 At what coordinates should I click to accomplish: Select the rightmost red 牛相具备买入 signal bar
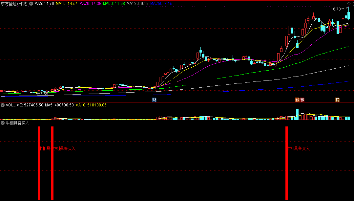(286, 163)
